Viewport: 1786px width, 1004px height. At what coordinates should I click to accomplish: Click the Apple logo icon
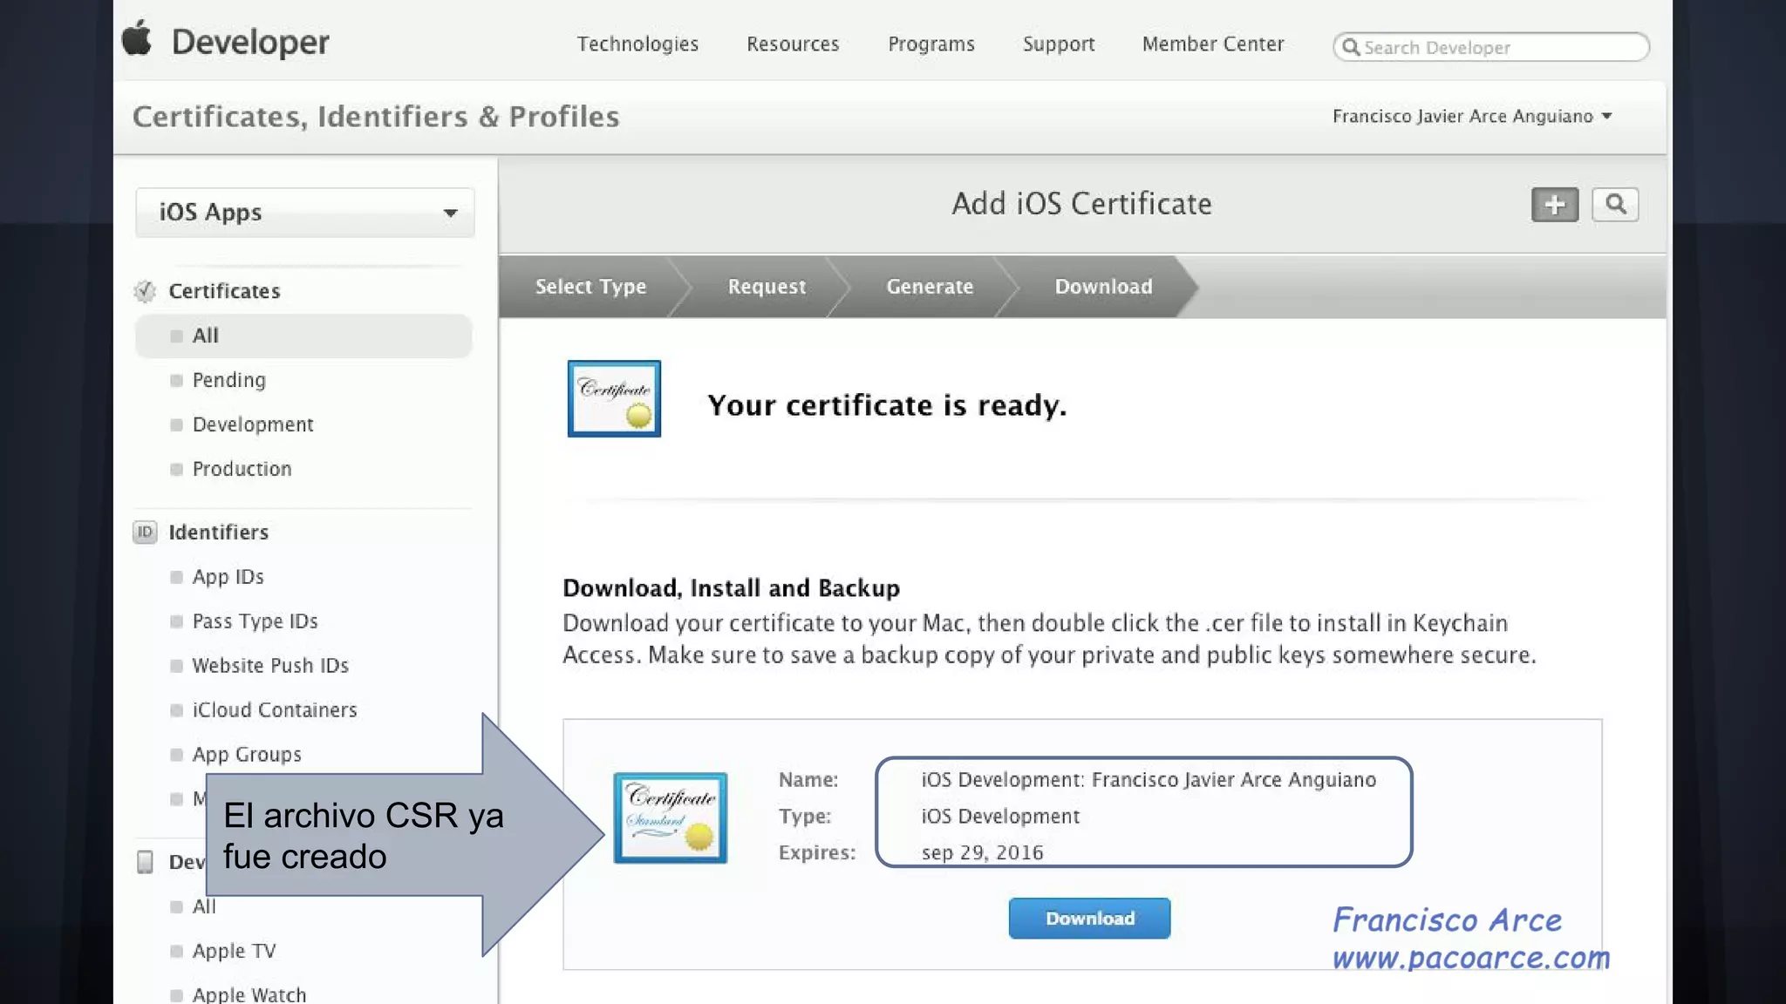pyautogui.click(x=137, y=39)
